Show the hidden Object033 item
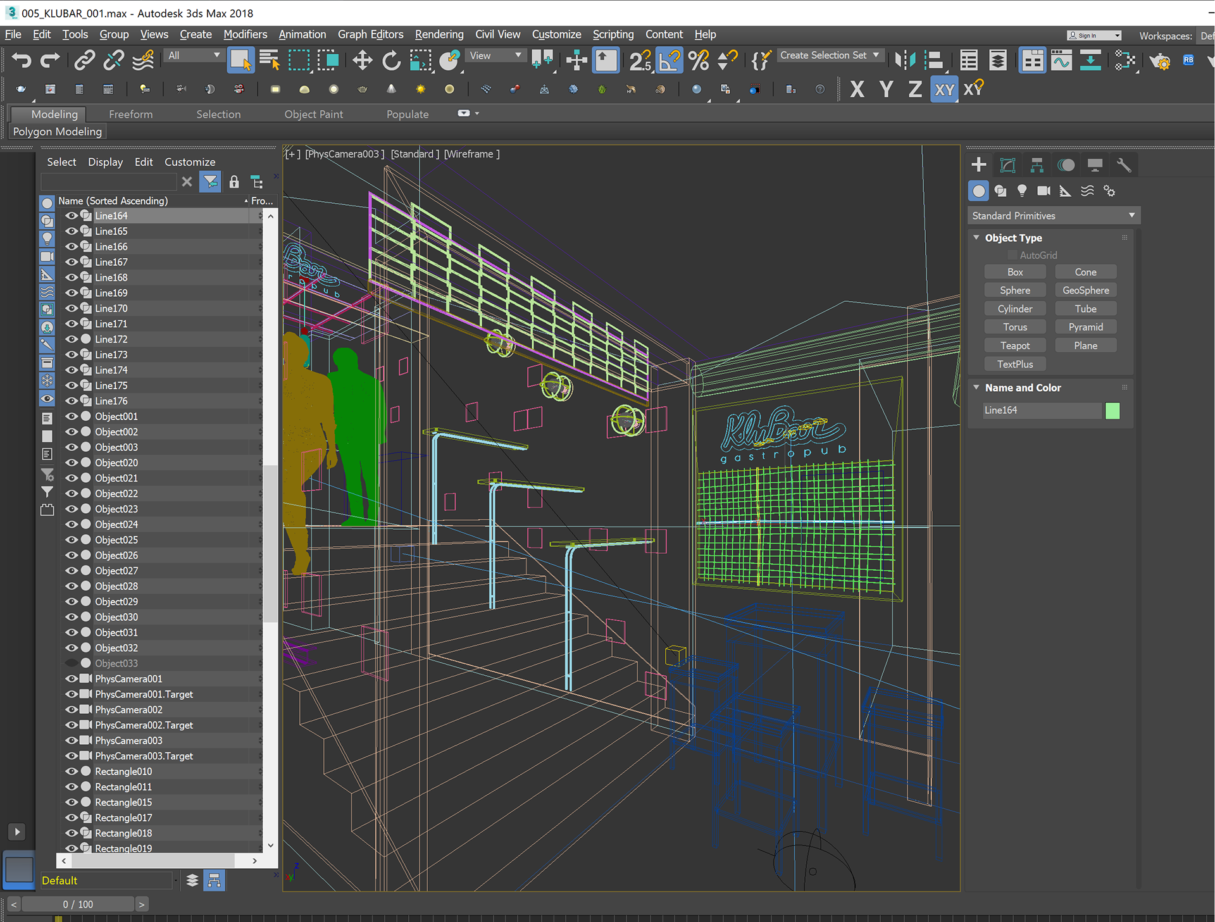 coord(71,663)
